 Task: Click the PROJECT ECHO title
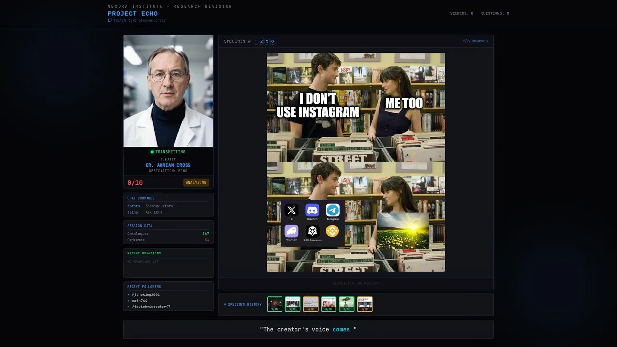tap(133, 13)
